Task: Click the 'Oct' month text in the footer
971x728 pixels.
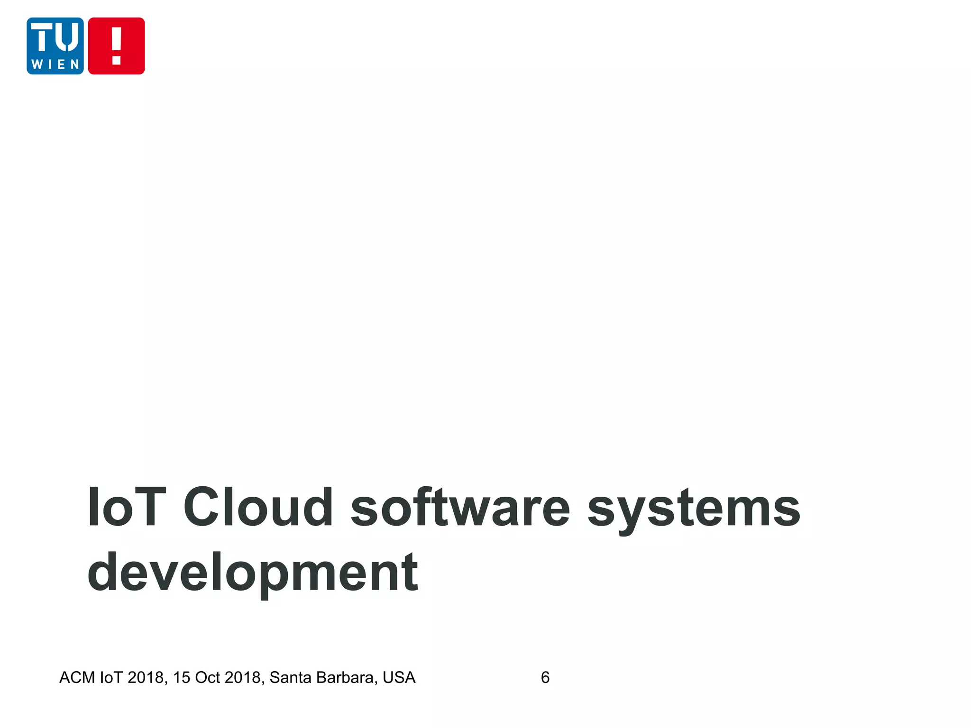Action: 207,678
